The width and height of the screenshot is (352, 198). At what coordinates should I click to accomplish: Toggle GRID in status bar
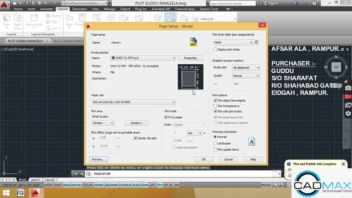click(66, 185)
